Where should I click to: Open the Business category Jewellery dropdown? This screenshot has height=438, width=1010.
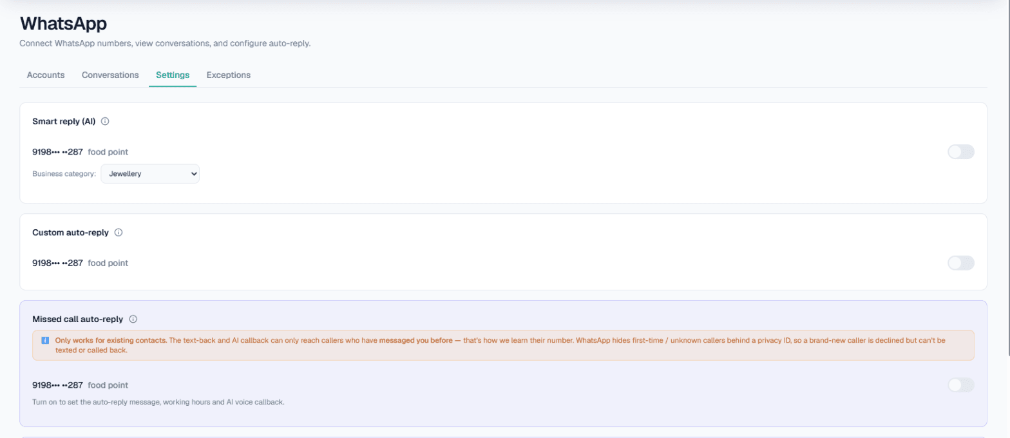tap(150, 173)
